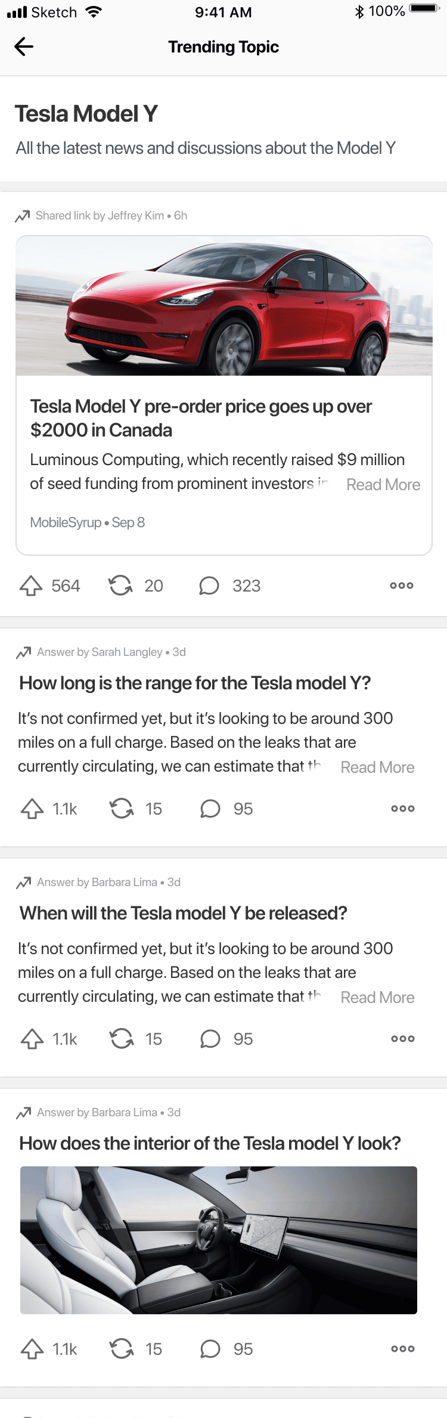Open the Tesla pre-order price article title

201,418
